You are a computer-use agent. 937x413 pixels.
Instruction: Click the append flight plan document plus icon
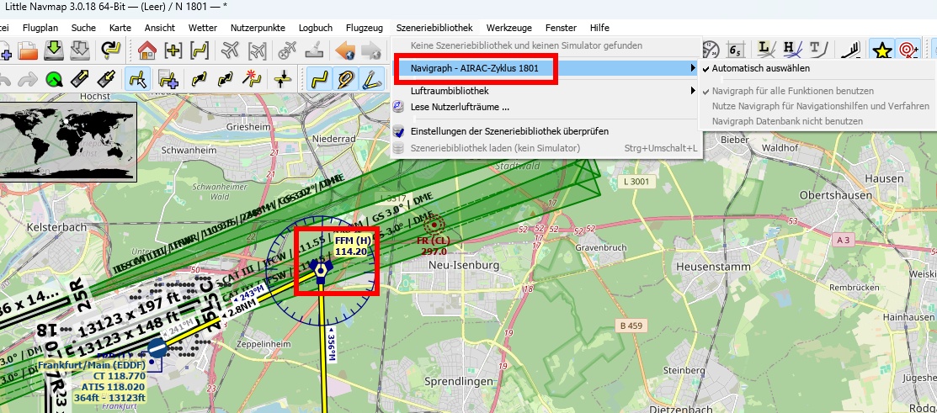pyautogui.click(x=168, y=79)
